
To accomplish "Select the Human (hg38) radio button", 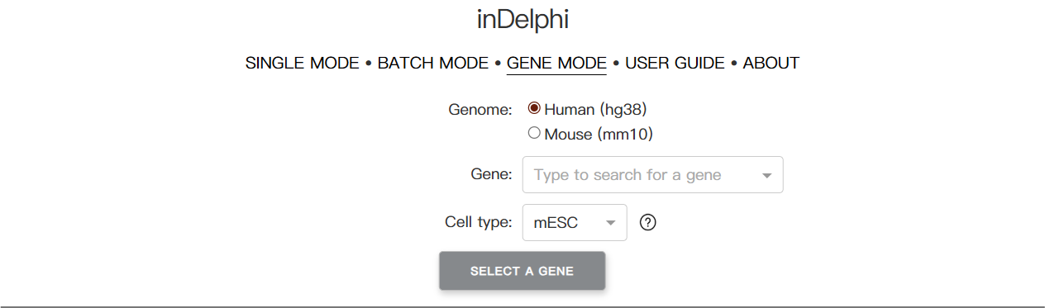I will click(x=534, y=108).
